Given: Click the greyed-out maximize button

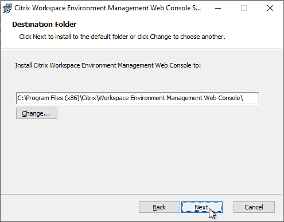Looking at the screenshot, I should 244,8.
